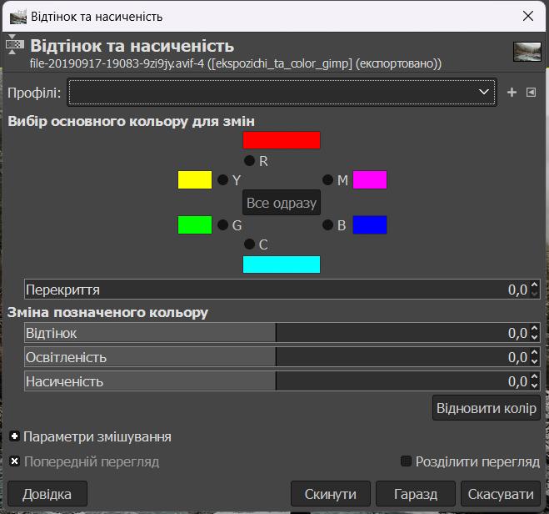The height and width of the screenshot is (514, 549).
Task: Click the GIMP icon in title bar
Action: tap(18, 17)
